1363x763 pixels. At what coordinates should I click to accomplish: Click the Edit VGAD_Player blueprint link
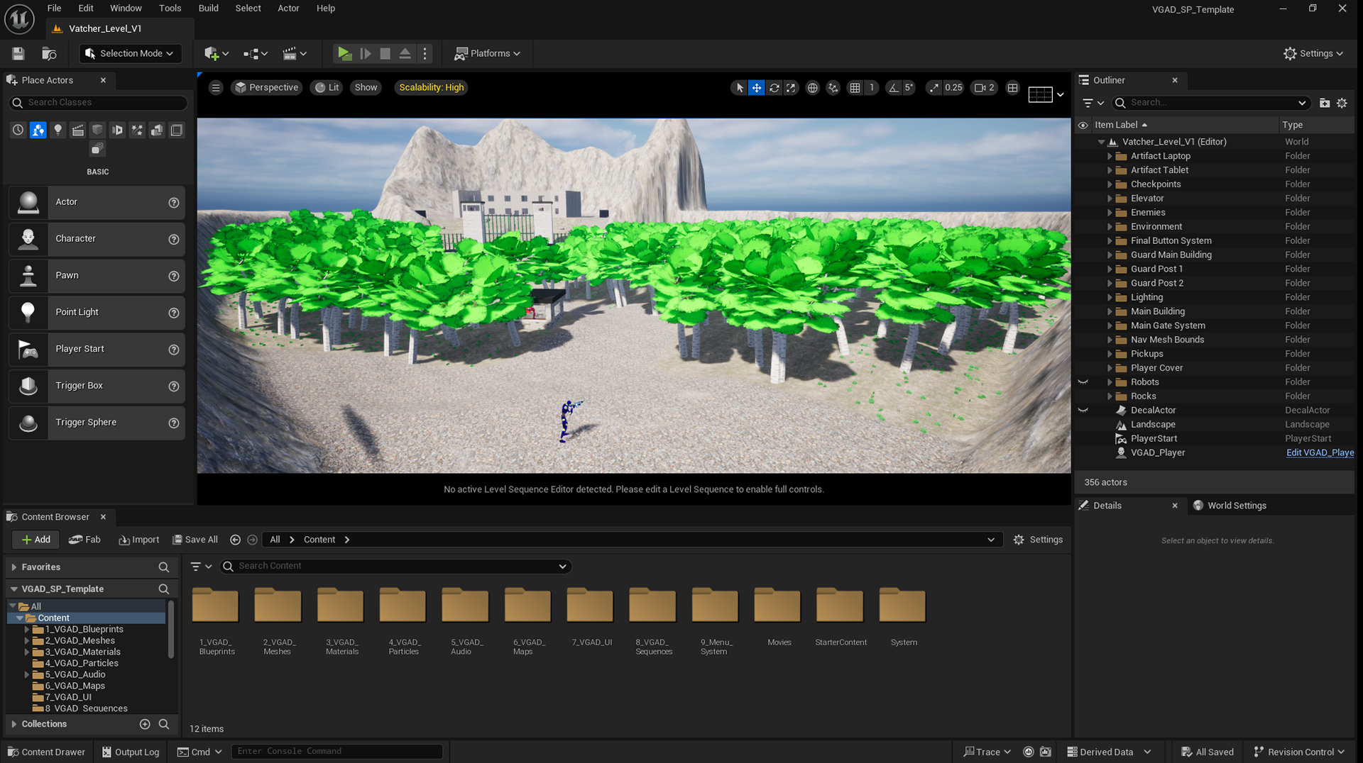coord(1320,453)
